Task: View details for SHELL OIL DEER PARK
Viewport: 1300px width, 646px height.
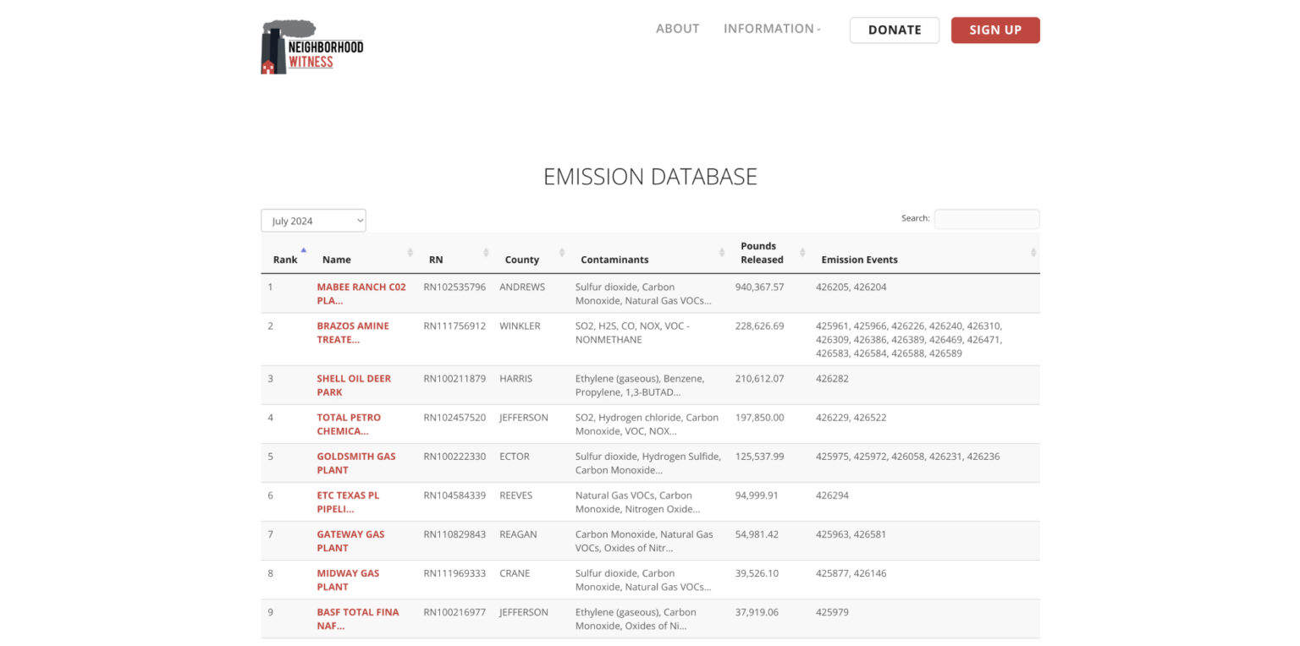Action: pyautogui.click(x=354, y=385)
